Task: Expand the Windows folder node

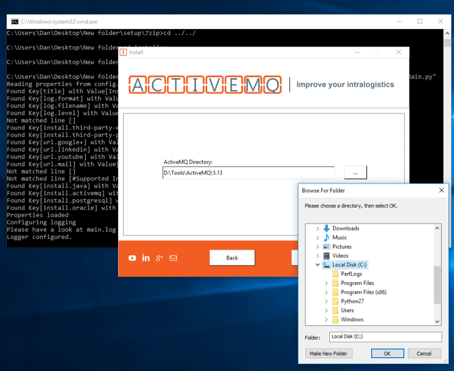Action: coord(327,320)
